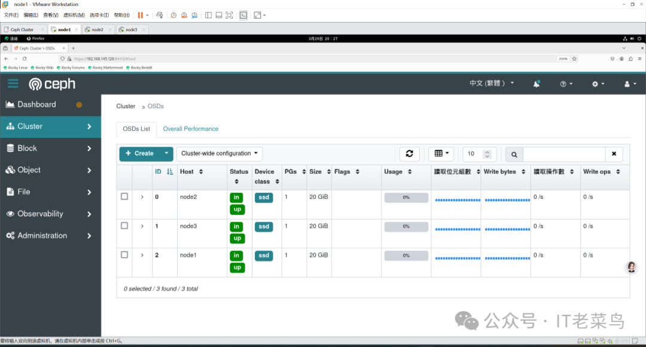Collapse the Ceph sidebar with the hamburger icon
Screen dimensions: 646x347
(13, 84)
